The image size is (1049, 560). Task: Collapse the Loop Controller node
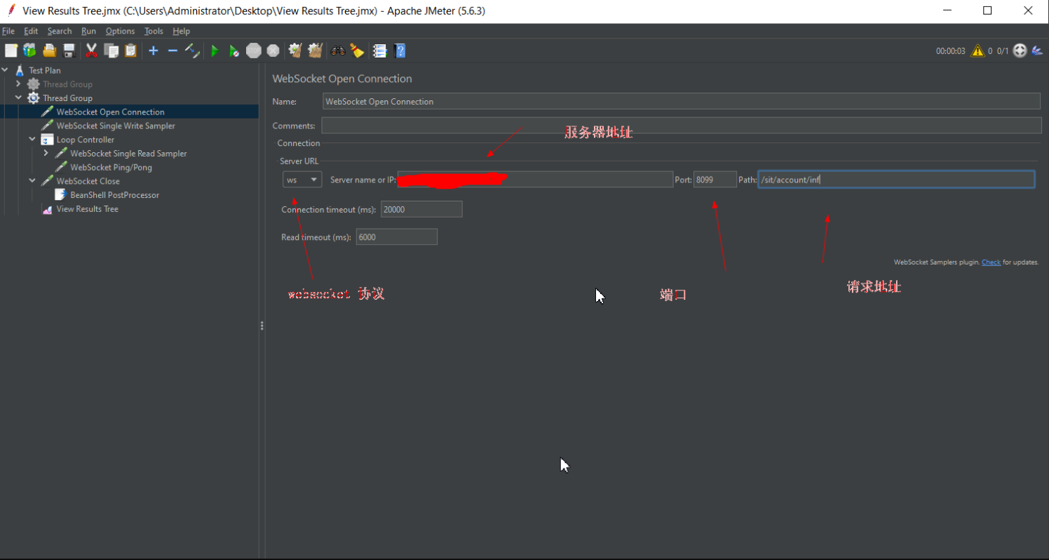(32, 140)
